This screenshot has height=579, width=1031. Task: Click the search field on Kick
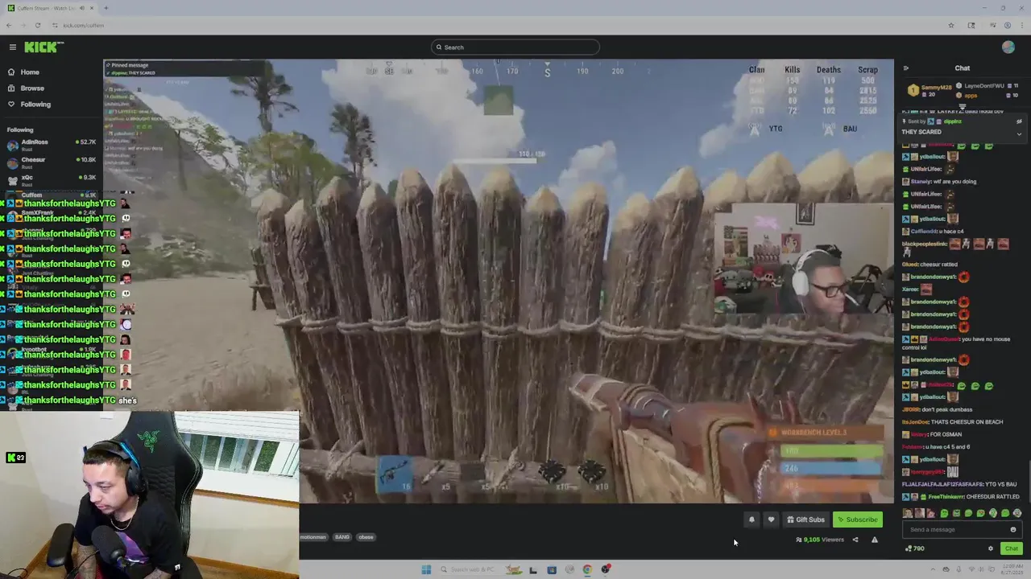pos(515,47)
